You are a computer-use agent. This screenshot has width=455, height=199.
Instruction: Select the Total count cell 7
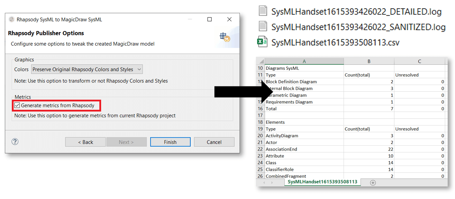click(369, 109)
